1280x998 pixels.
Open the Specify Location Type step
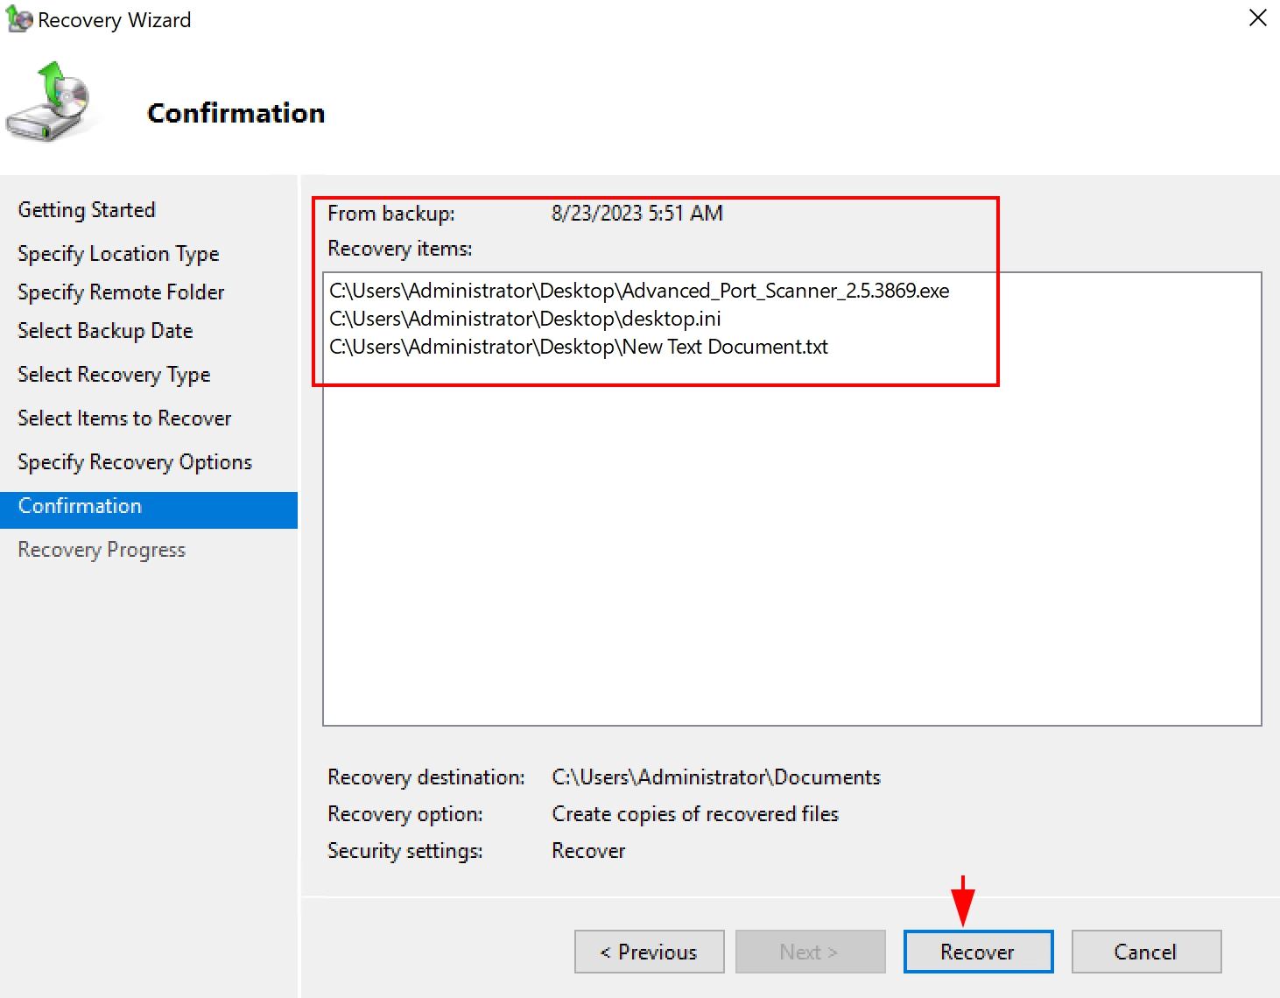118,254
